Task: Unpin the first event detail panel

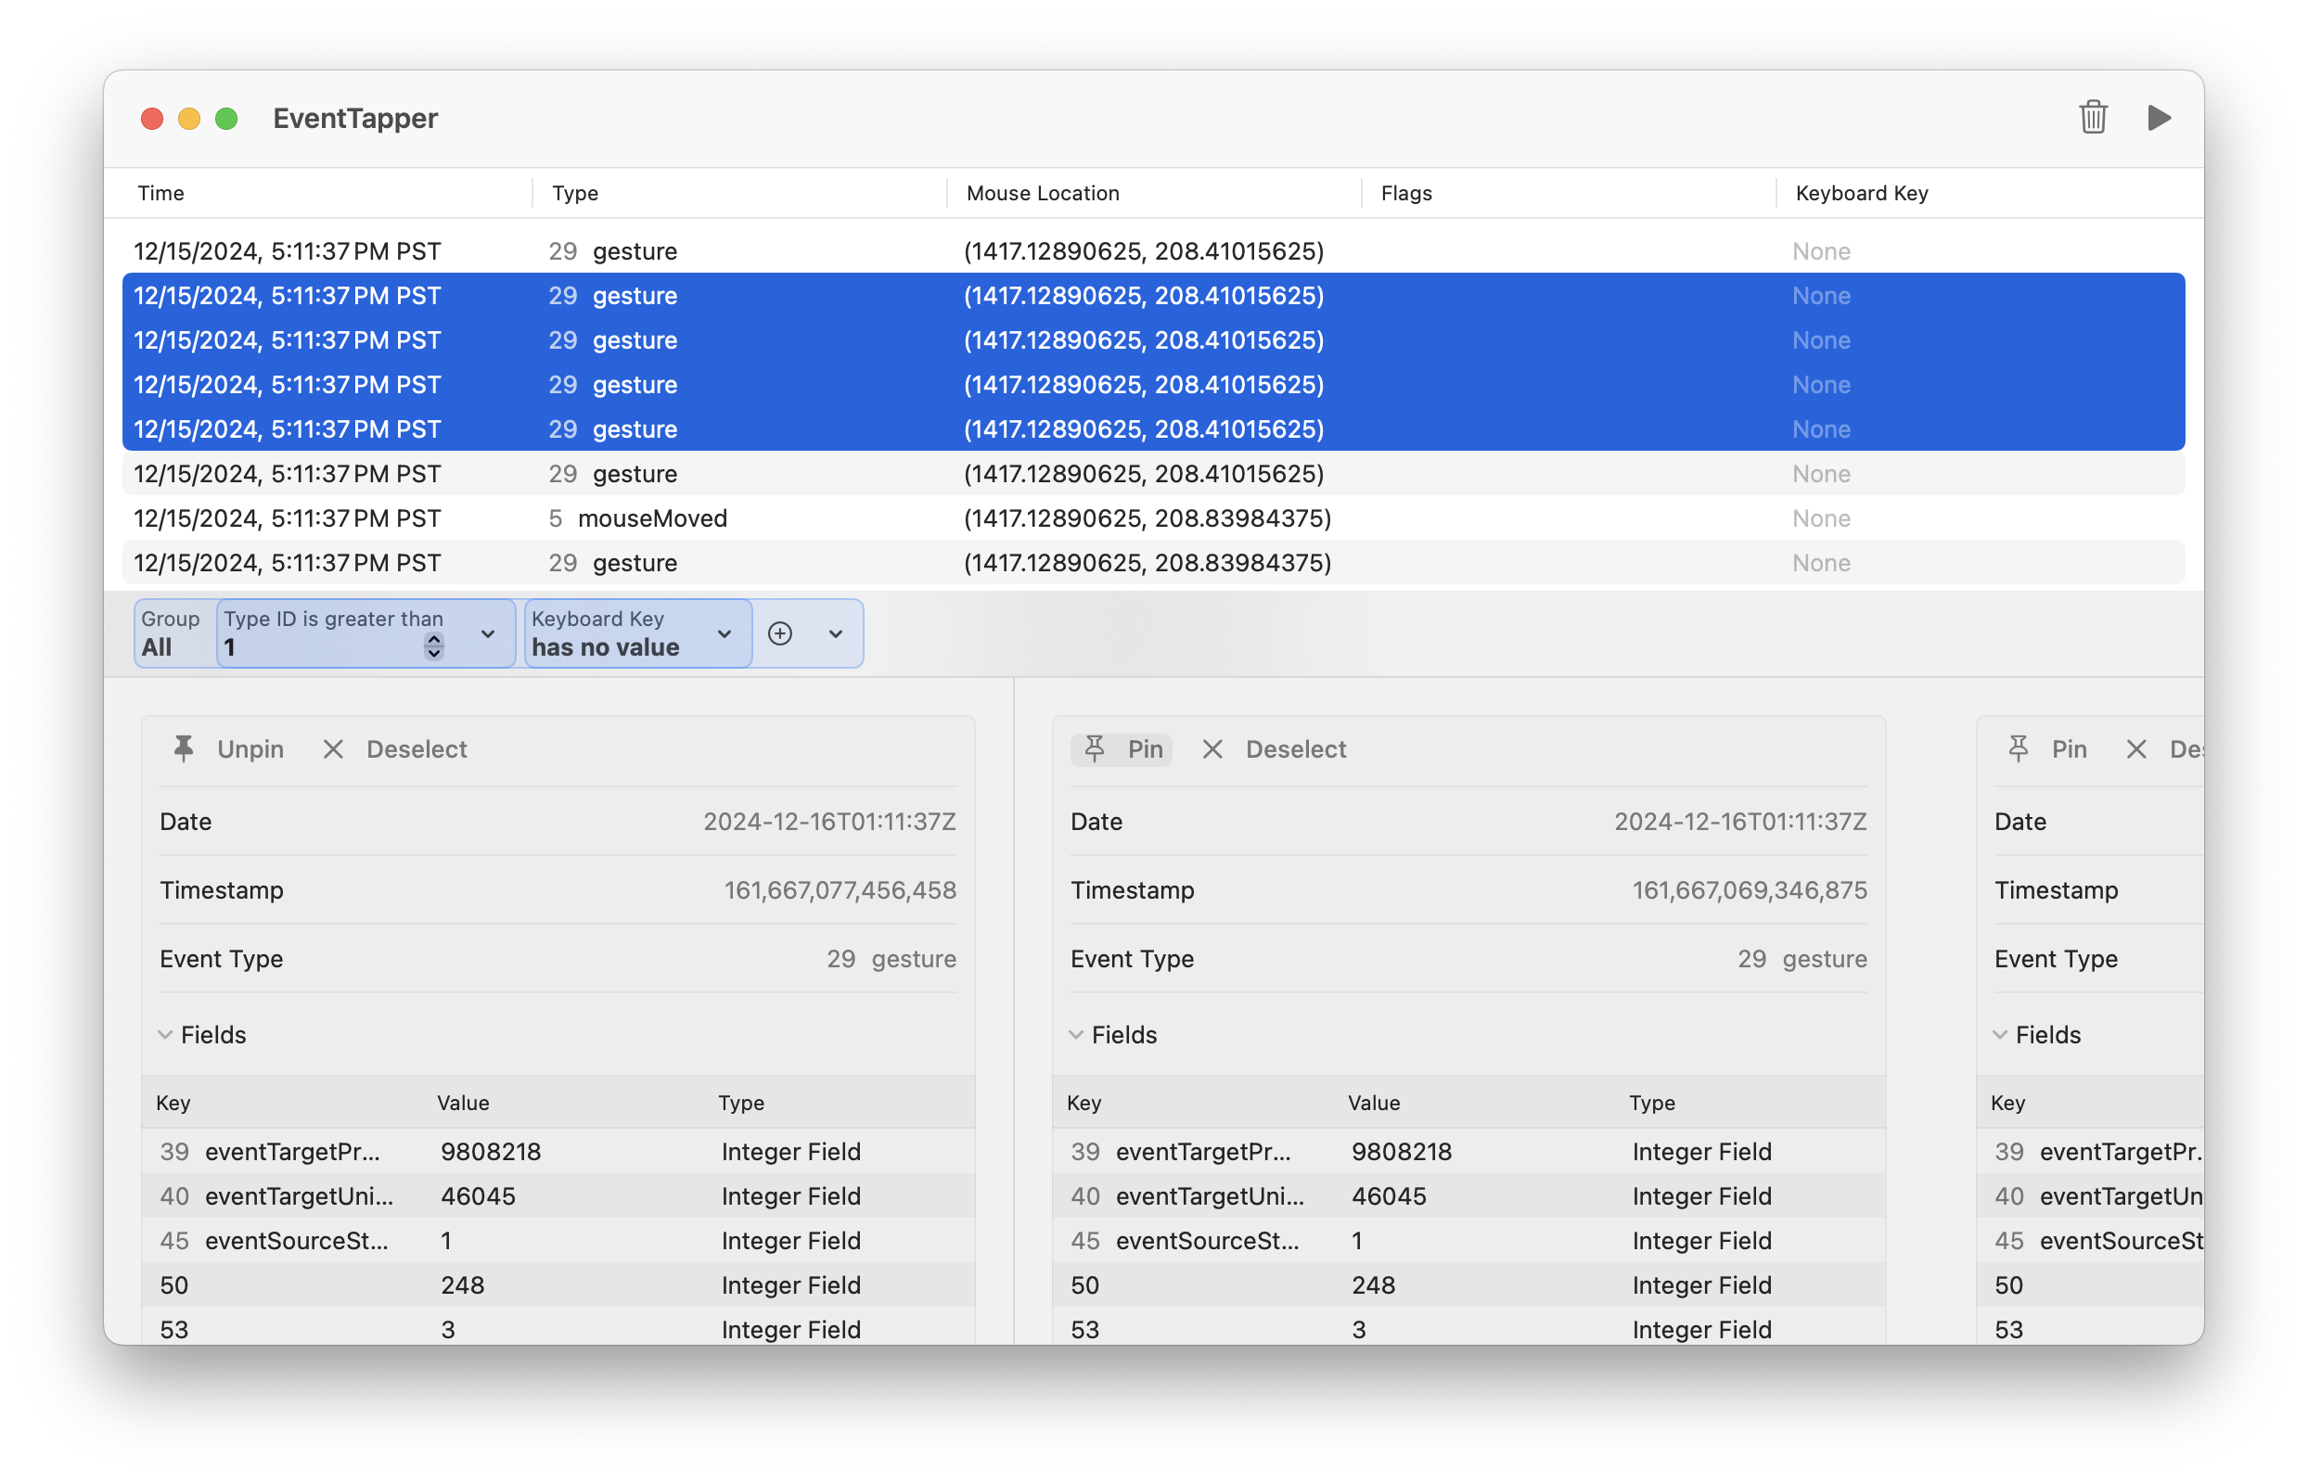Action: (250, 748)
